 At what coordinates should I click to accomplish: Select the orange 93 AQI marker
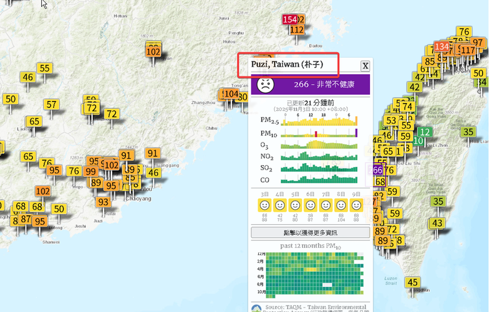103,202
